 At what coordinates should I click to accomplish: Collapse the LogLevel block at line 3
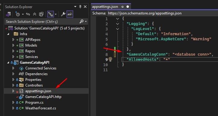pyautogui.click(x=118, y=29)
